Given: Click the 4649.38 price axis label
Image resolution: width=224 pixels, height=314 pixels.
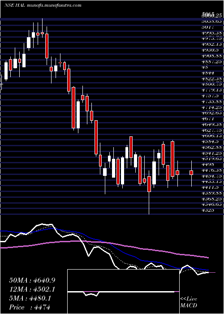Looking at the screenshot, I should 212,125.
